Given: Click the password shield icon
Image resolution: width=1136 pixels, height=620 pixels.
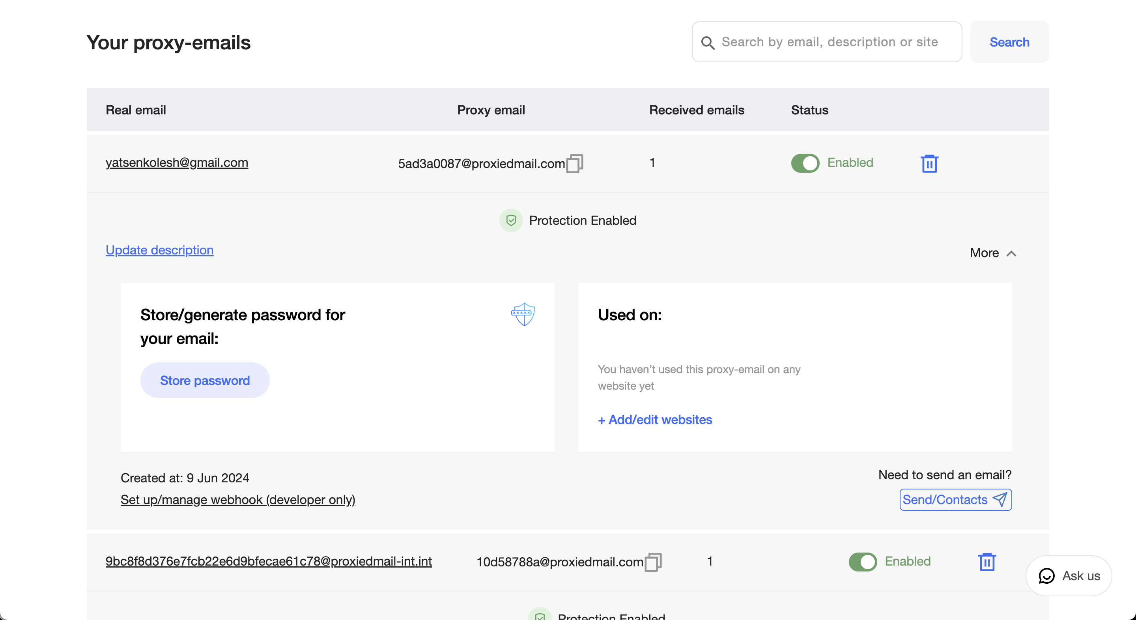Looking at the screenshot, I should click(x=523, y=314).
